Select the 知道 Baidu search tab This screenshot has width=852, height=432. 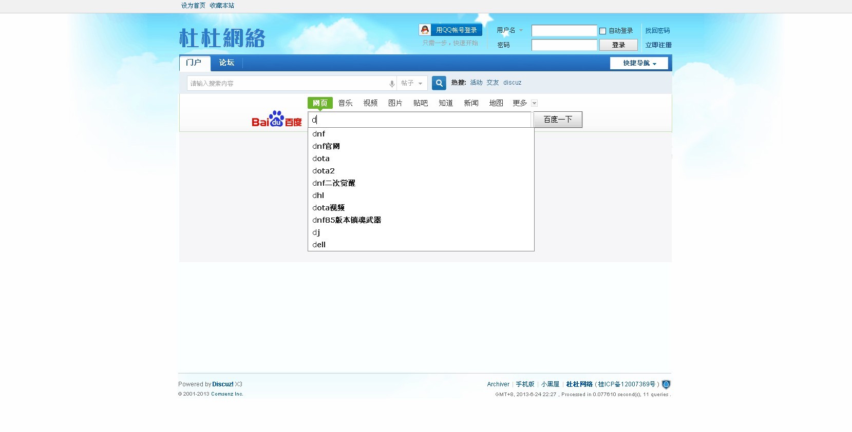click(x=446, y=103)
